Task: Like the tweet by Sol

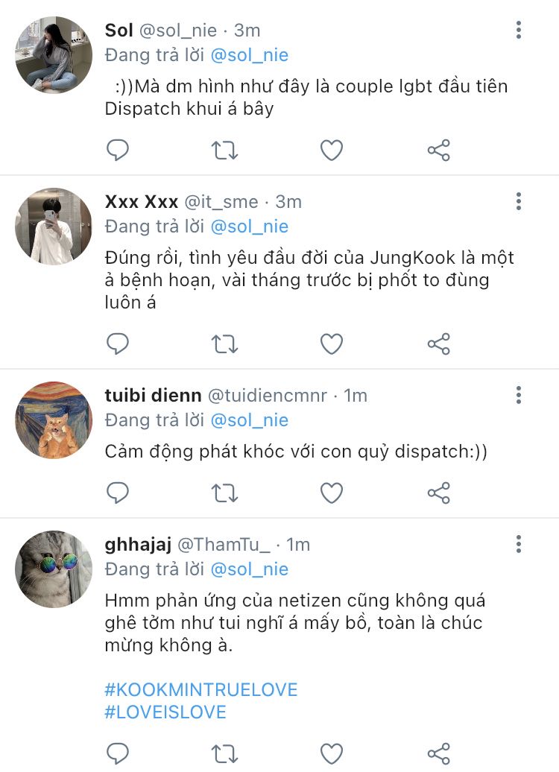Action: click(x=332, y=151)
